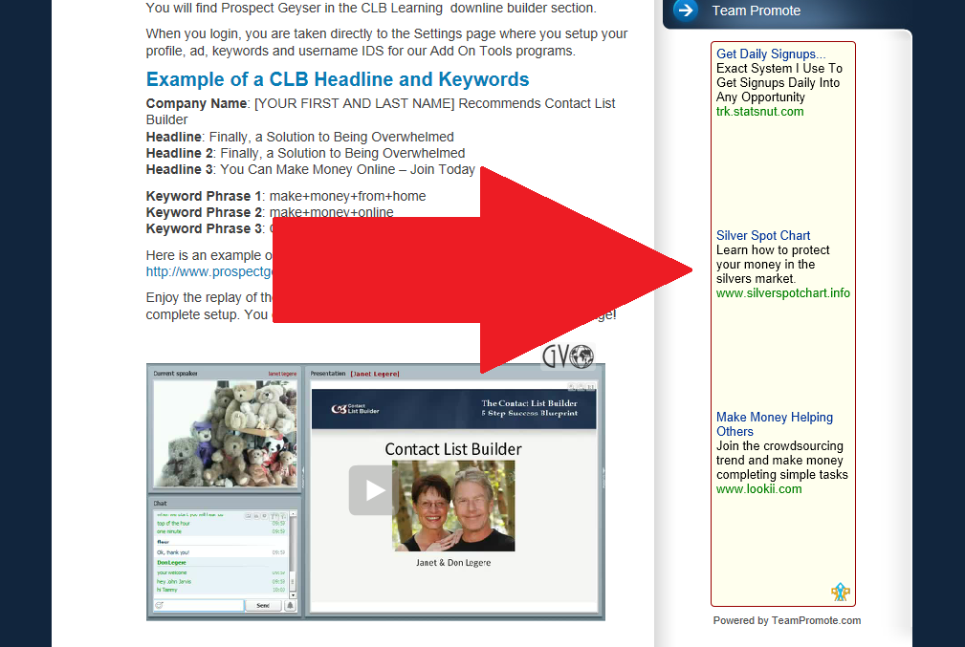Click the 'Contact List Builder' slide title
The width and height of the screenshot is (965, 647).
[x=453, y=449]
